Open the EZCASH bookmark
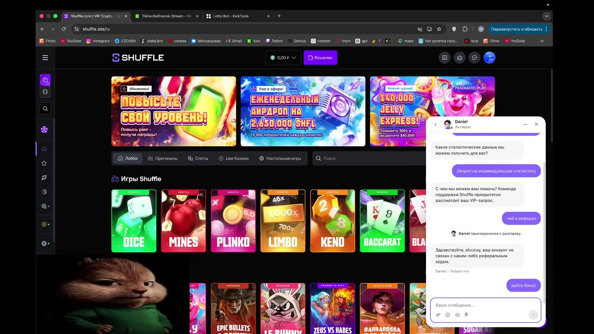This screenshot has height=334, width=594. [x=125, y=41]
